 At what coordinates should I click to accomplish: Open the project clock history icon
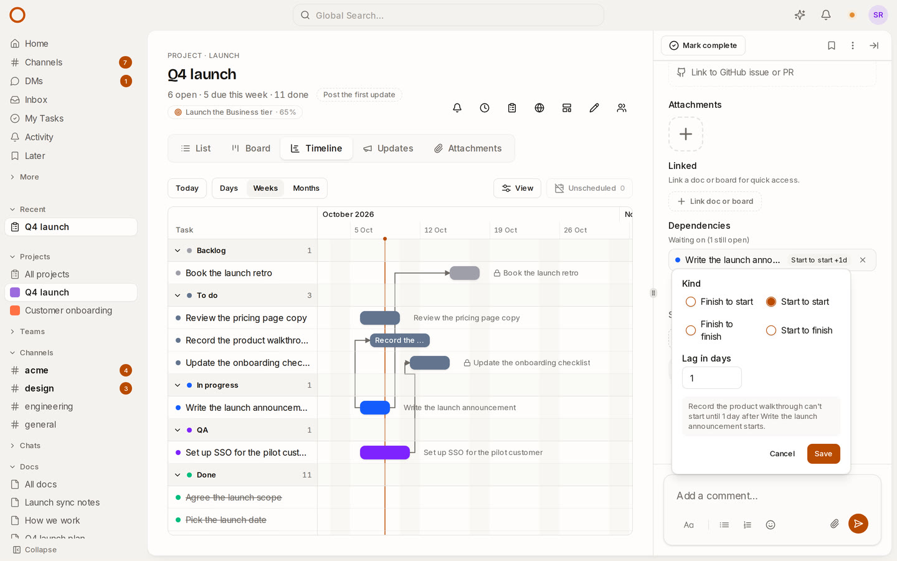[x=485, y=108]
